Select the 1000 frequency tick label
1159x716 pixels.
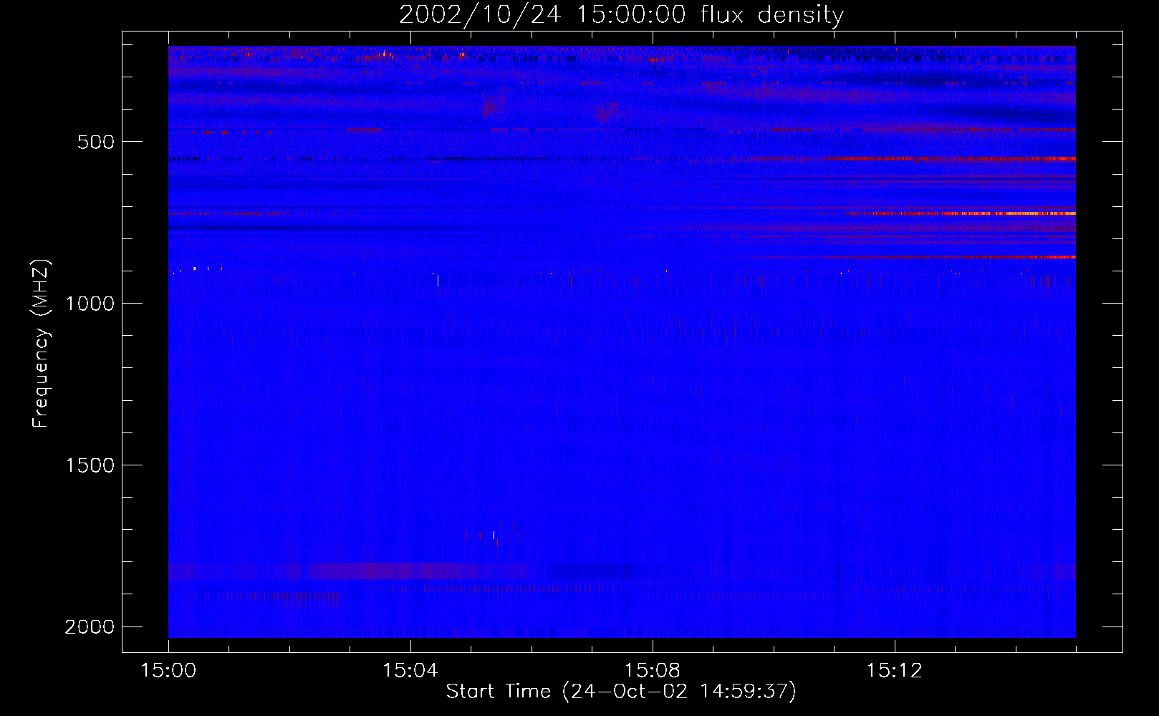tap(90, 304)
